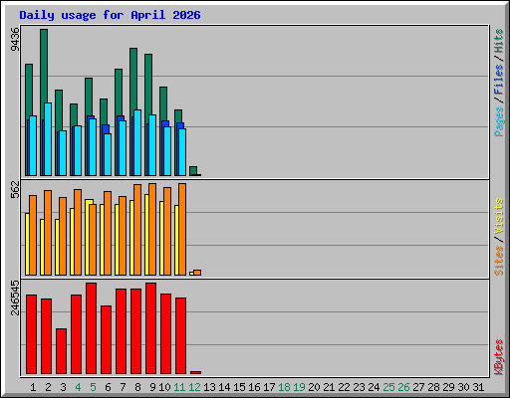Viewport: 510px width, 398px height.
Task: Click the orange Sites bar for day 9
Action: coord(152,229)
